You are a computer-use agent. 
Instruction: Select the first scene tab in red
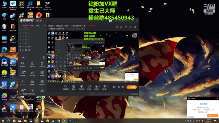[25, 26]
